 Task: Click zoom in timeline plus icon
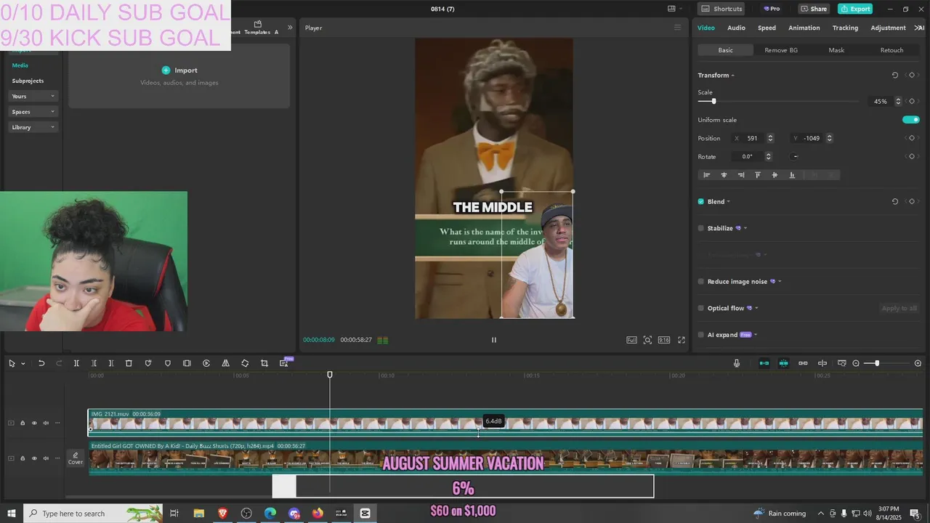click(918, 363)
